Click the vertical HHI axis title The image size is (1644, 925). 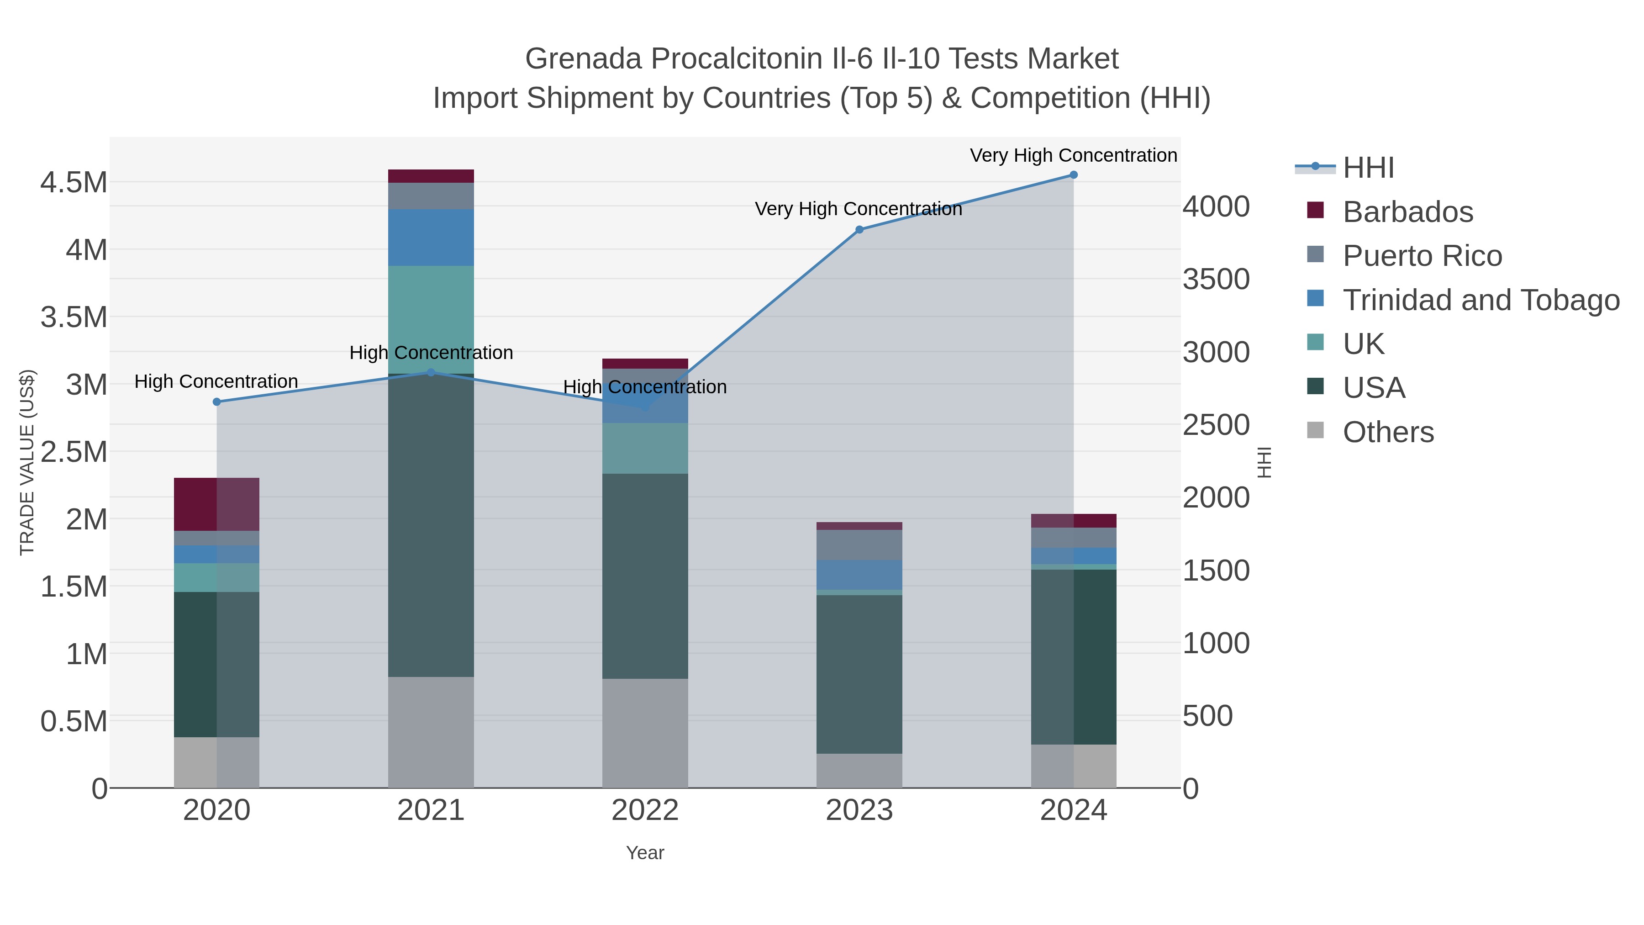(1264, 462)
